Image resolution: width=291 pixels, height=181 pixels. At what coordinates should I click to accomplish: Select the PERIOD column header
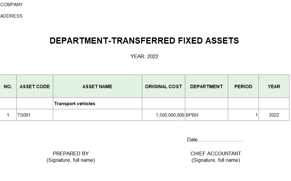(243, 87)
